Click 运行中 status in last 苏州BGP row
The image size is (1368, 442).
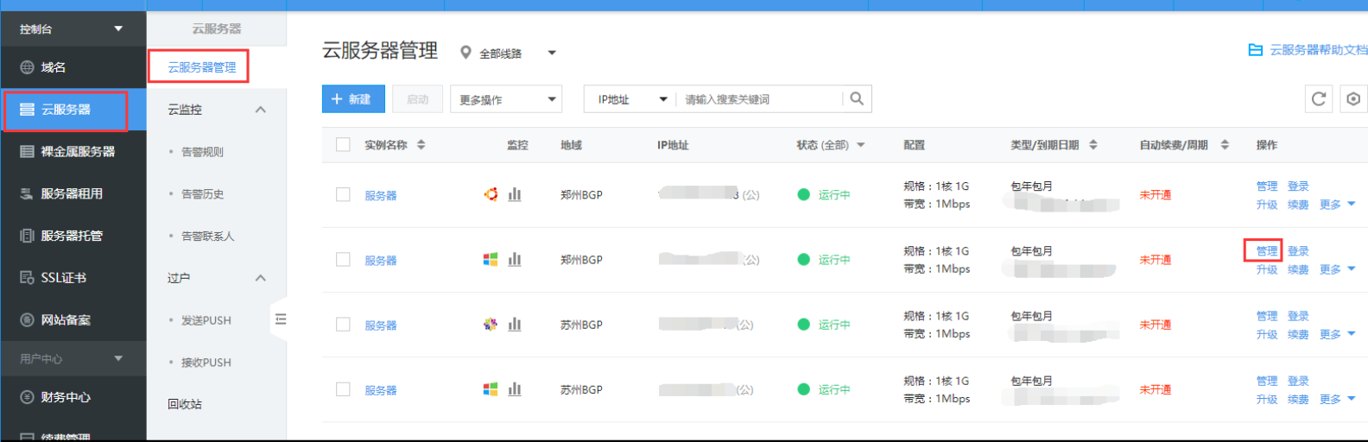pos(834,389)
